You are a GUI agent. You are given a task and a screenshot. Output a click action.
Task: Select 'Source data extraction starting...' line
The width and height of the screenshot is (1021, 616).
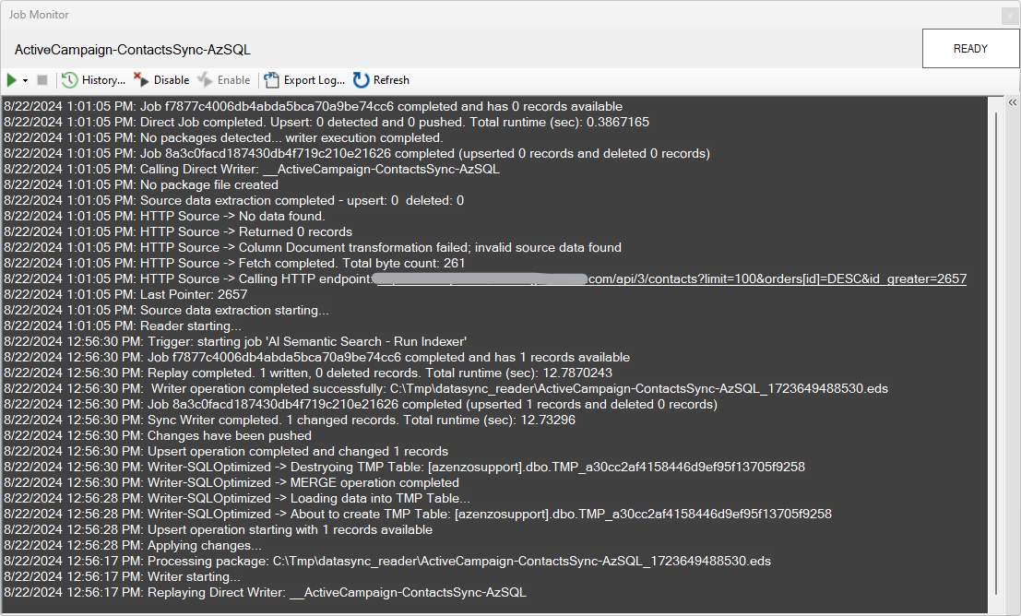click(x=167, y=310)
